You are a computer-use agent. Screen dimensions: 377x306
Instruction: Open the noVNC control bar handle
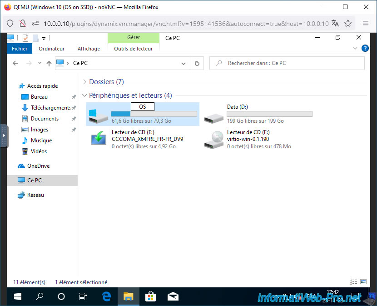click(x=4, y=135)
